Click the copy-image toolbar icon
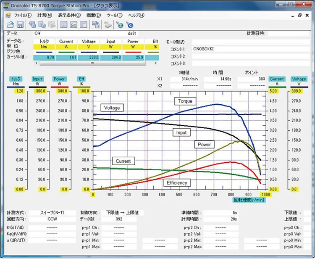315x259 pixels. pyautogui.click(x=96, y=25)
